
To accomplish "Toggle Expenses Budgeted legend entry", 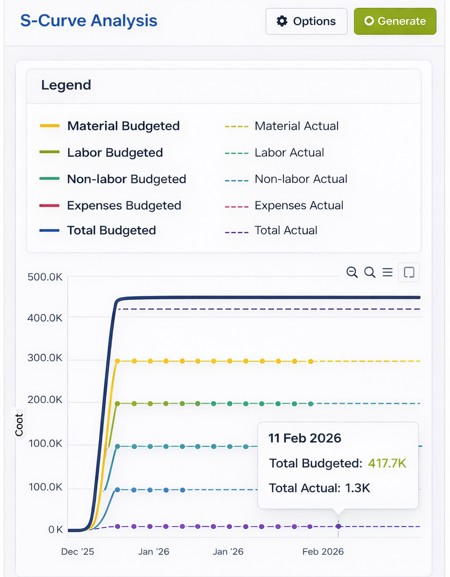I will [124, 205].
